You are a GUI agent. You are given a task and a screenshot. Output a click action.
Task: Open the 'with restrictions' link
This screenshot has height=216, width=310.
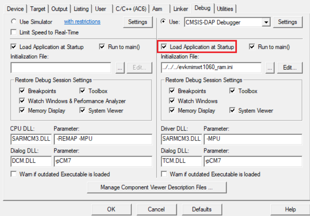pyautogui.click(x=82, y=22)
